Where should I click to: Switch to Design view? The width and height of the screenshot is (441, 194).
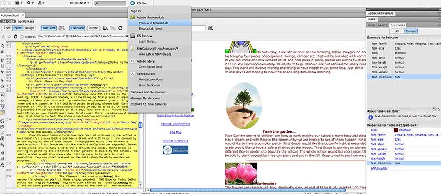tap(29, 28)
